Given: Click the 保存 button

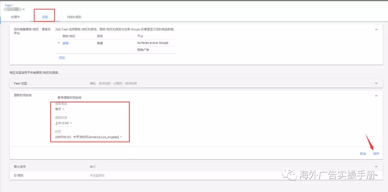Looking at the screenshot, I should [x=376, y=154].
